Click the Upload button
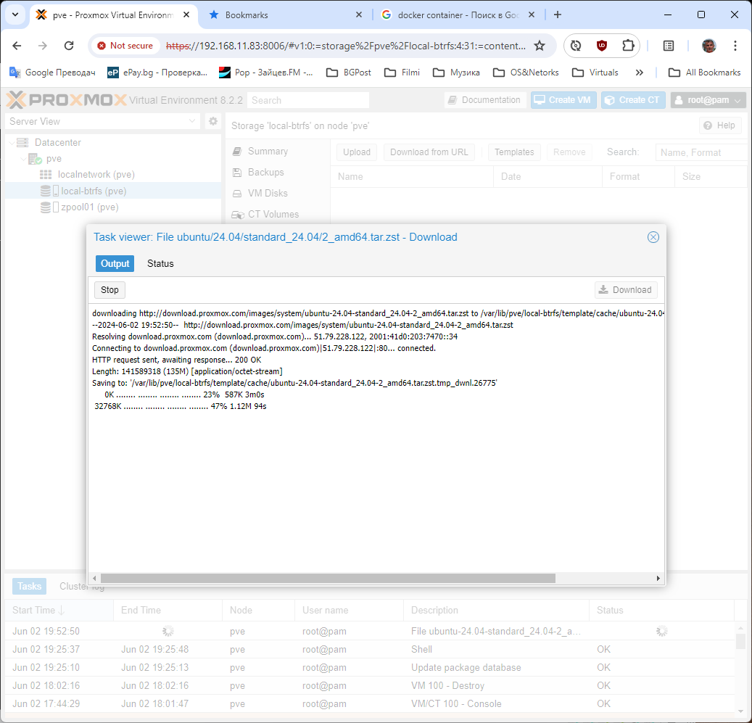Image resolution: width=752 pixels, height=723 pixels. [x=356, y=152]
